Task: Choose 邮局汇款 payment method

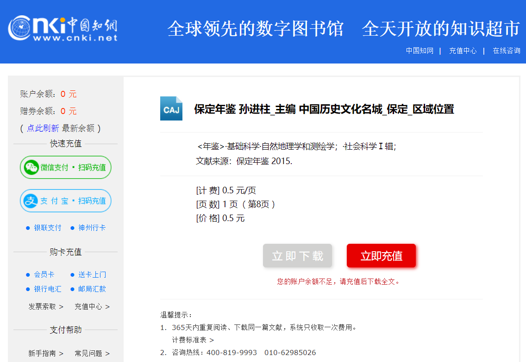Action: (x=92, y=289)
